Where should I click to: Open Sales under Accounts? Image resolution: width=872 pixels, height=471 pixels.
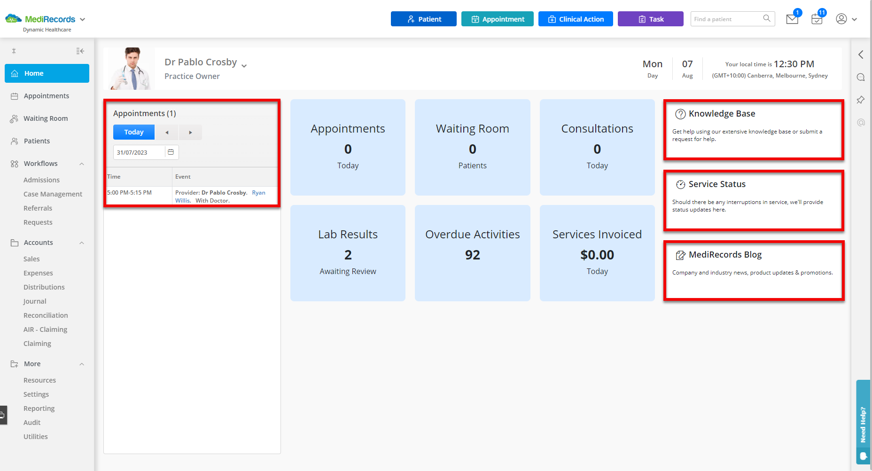click(31, 259)
